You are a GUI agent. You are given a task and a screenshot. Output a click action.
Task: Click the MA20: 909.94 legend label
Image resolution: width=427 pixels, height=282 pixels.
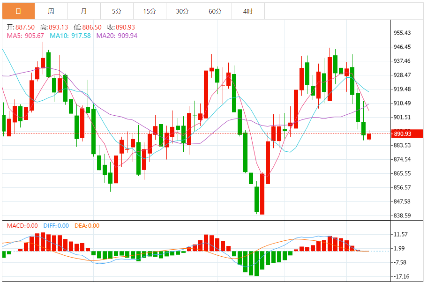[117, 36]
